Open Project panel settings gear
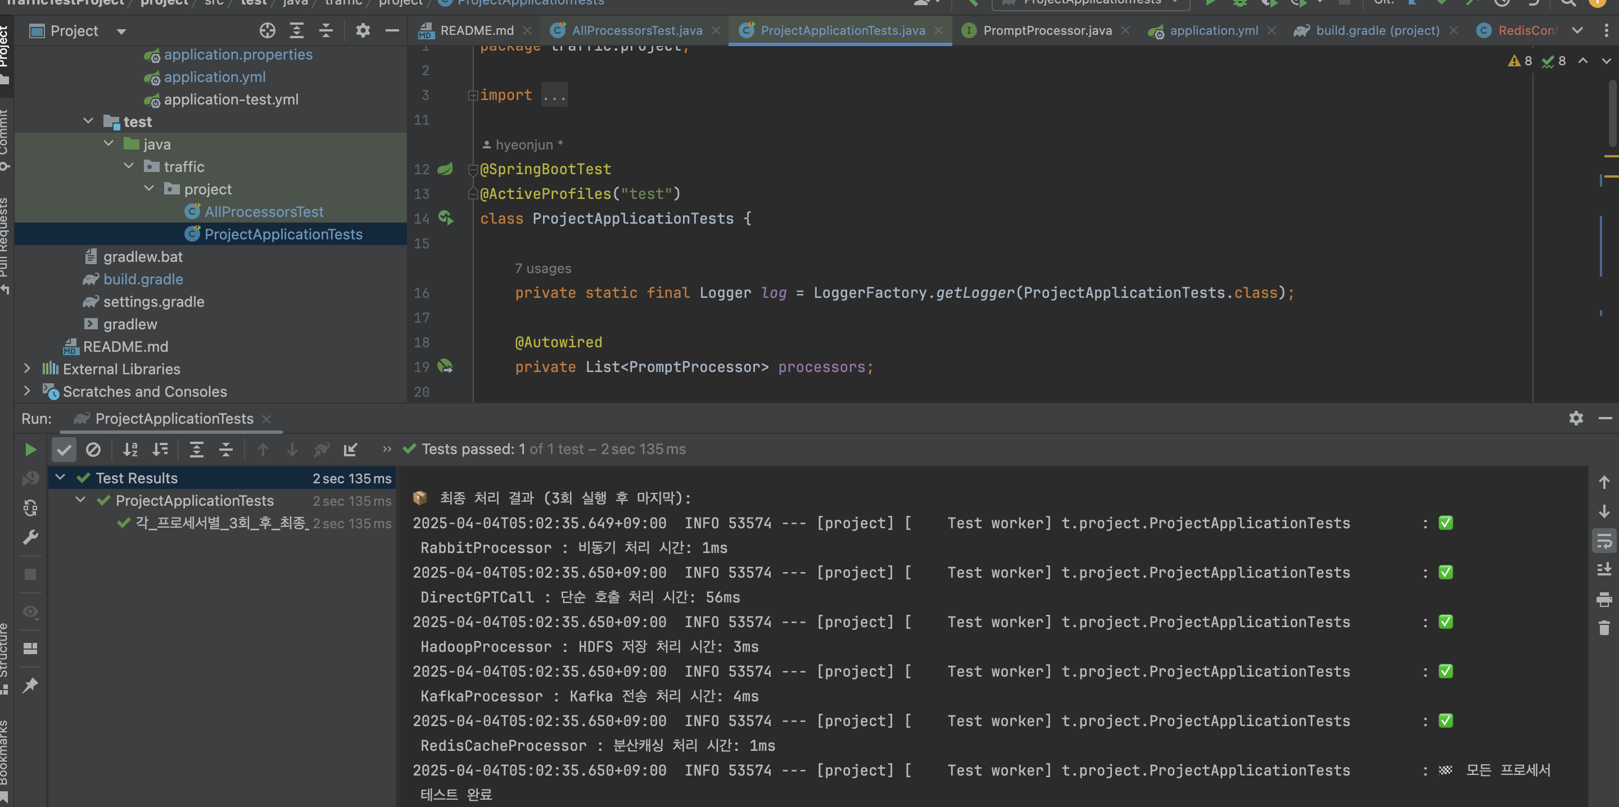The width and height of the screenshot is (1619, 807). pyautogui.click(x=363, y=31)
